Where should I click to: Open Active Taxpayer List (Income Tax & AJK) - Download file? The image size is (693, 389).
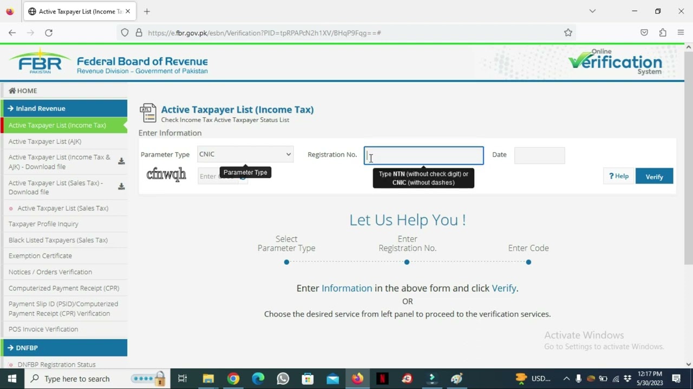[x=60, y=162]
